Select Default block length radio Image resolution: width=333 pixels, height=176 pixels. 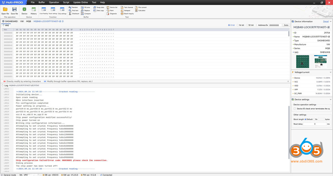(305, 119)
